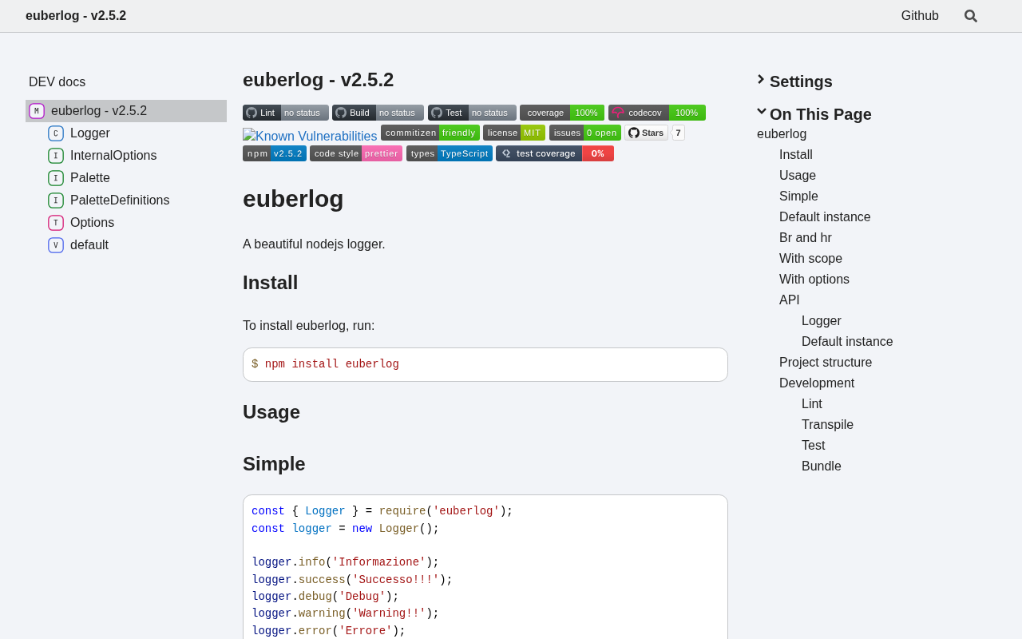Open the Known Vulnerabilities badge link
Viewport: 1022px width, 639px height.
pos(310,136)
